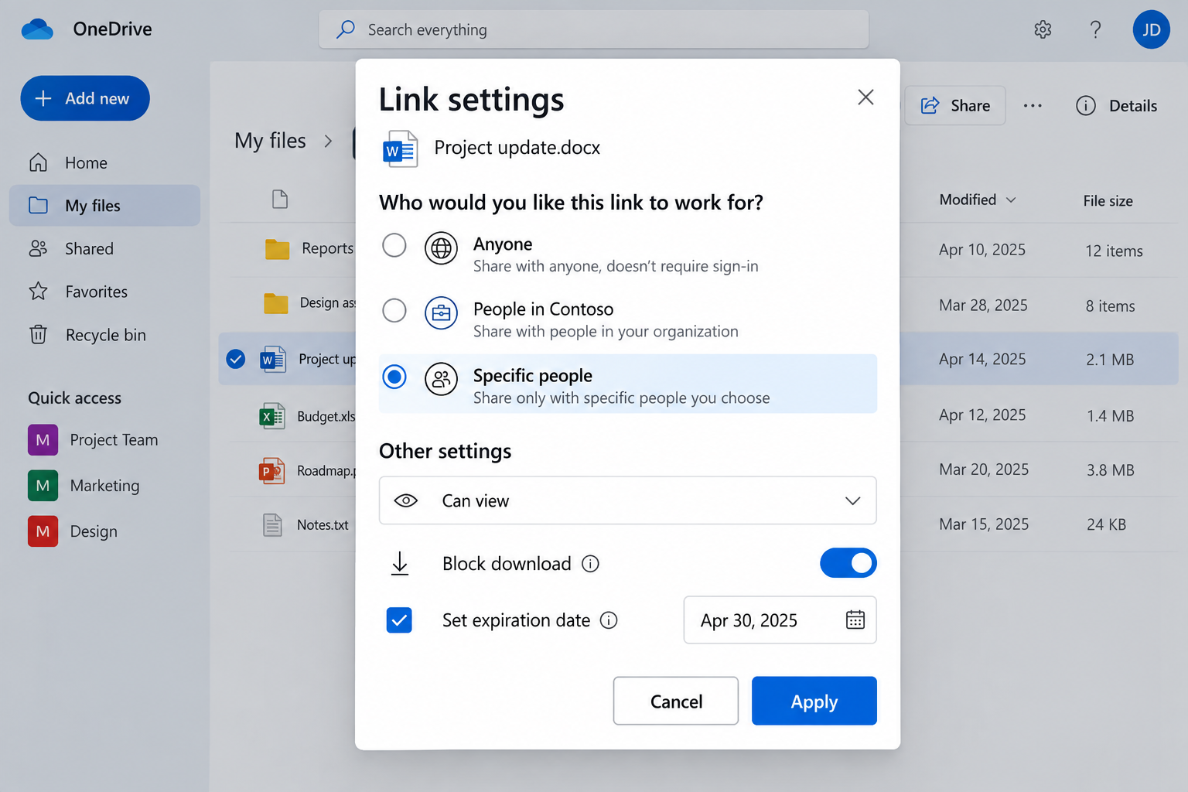Open JD account avatar
Image resolution: width=1188 pixels, height=792 pixels.
point(1151,29)
